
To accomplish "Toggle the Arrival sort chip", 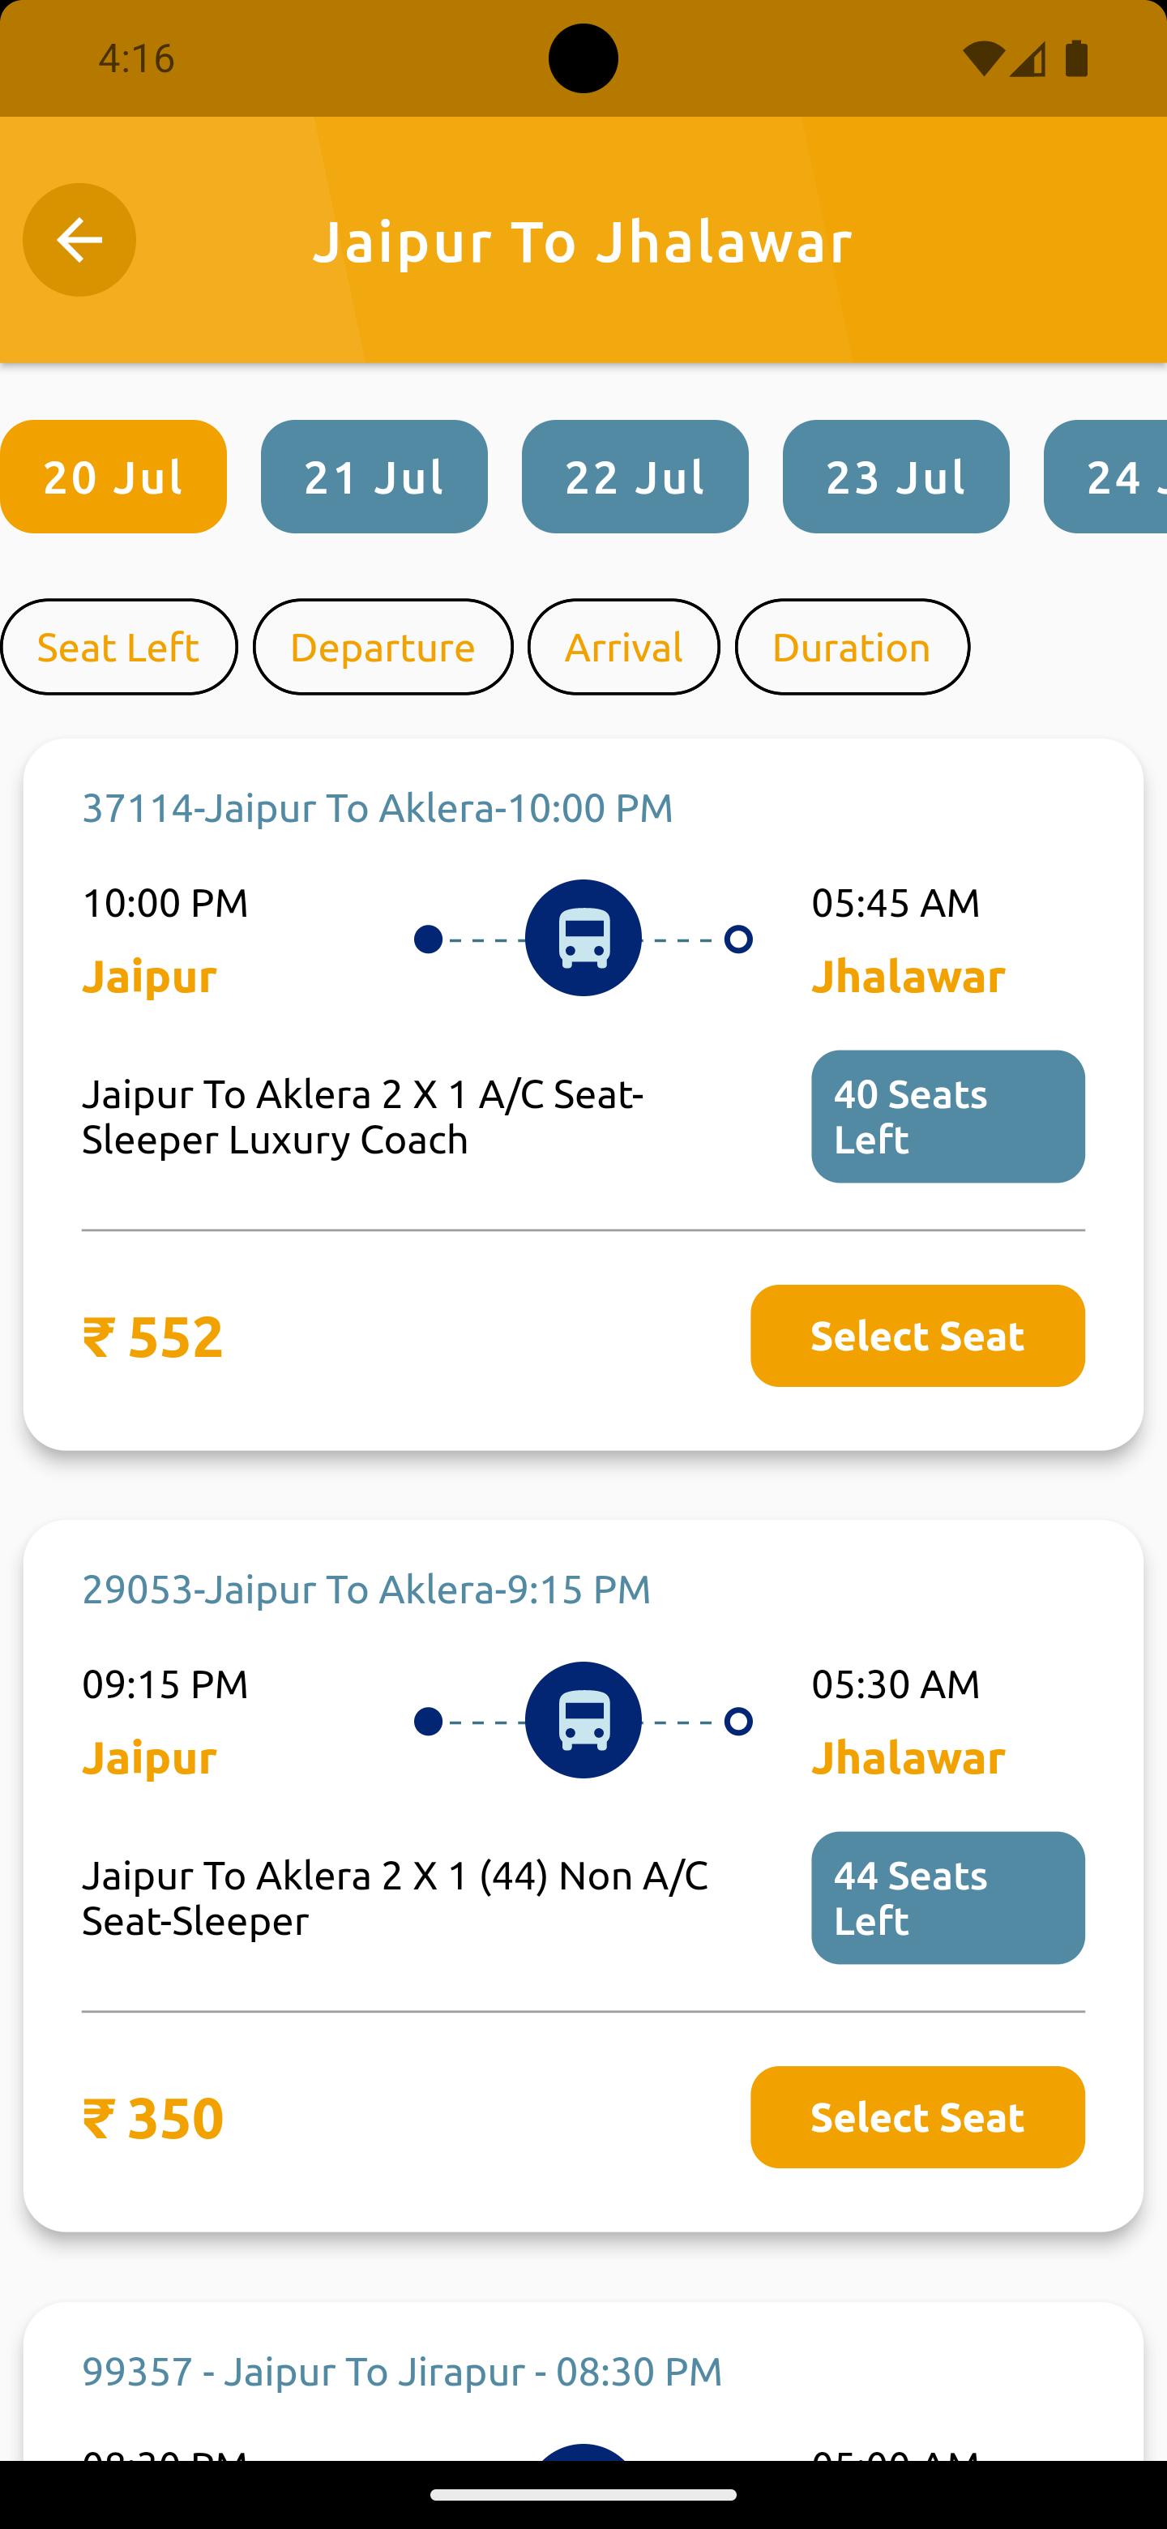I will 623,648.
